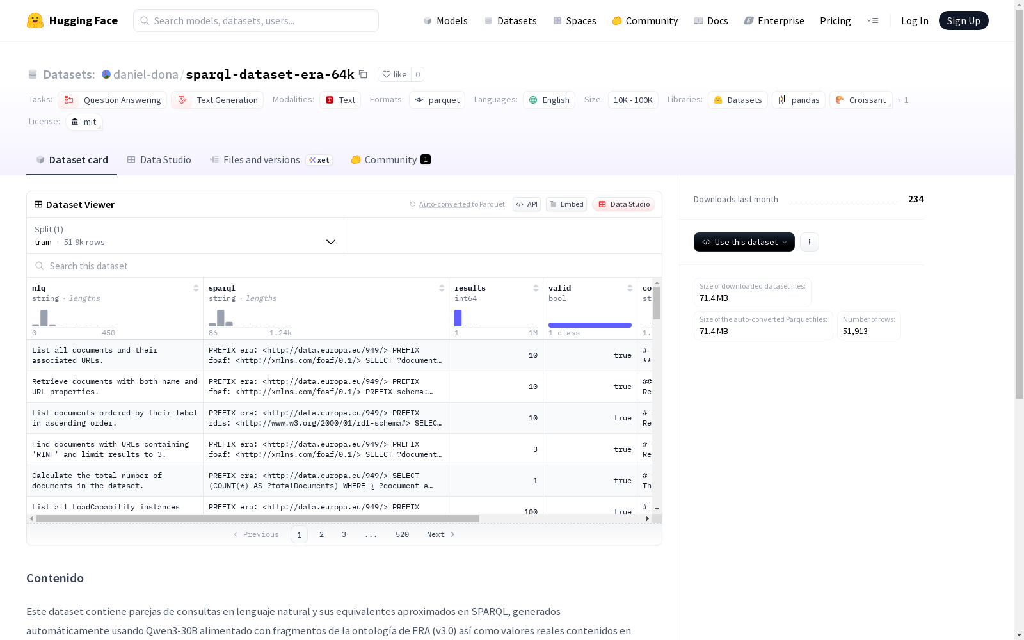
Task: Open Docs in the top navigation
Action: point(711,20)
